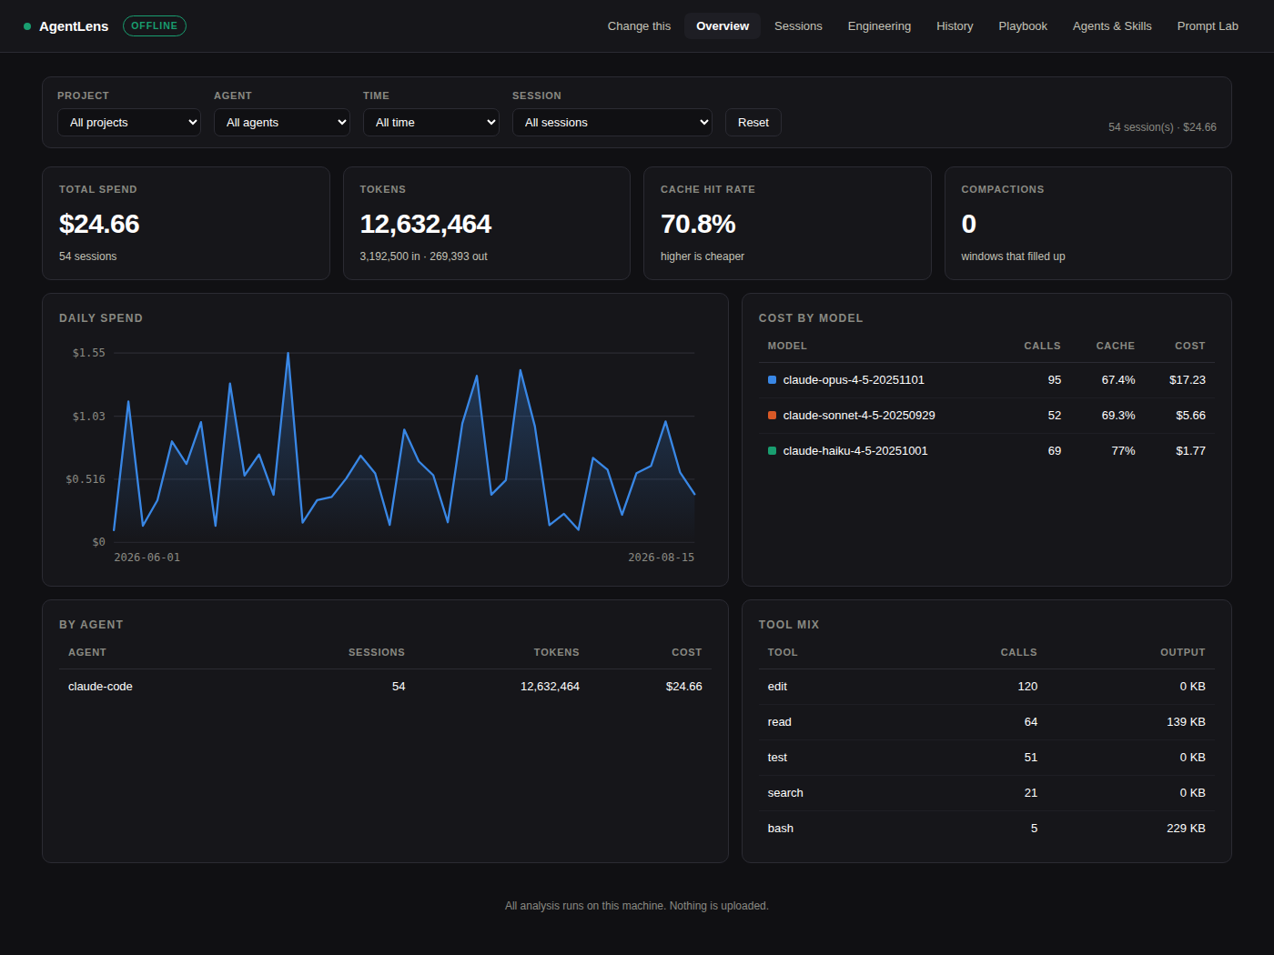Switch to Agents & Skills tab
This screenshot has height=955, width=1274.
1112,26
